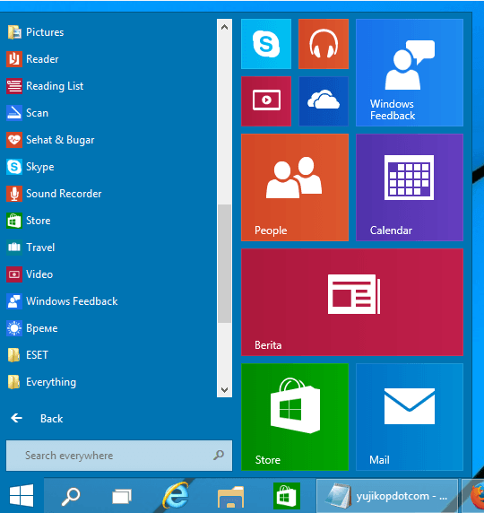The width and height of the screenshot is (484, 513).
Task: Click the Mail tile
Action: (410, 417)
